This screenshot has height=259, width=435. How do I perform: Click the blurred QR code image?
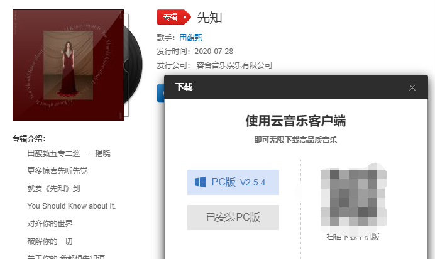[x=353, y=198]
